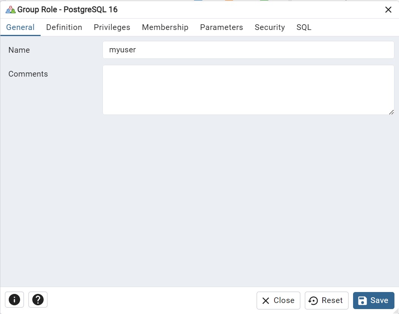Click the Close button at the bottom
This screenshot has height=314, width=399.
click(x=278, y=300)
